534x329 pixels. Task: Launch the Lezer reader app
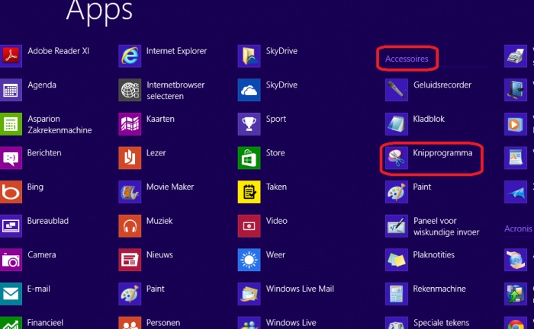(x=142, y=158)
